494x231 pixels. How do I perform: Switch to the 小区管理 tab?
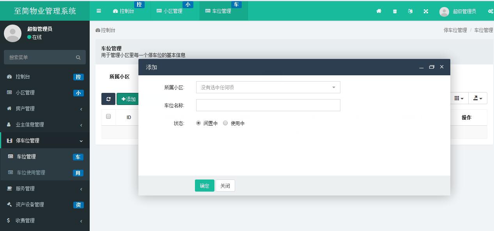pyautogui.click(x=174, y=11)
